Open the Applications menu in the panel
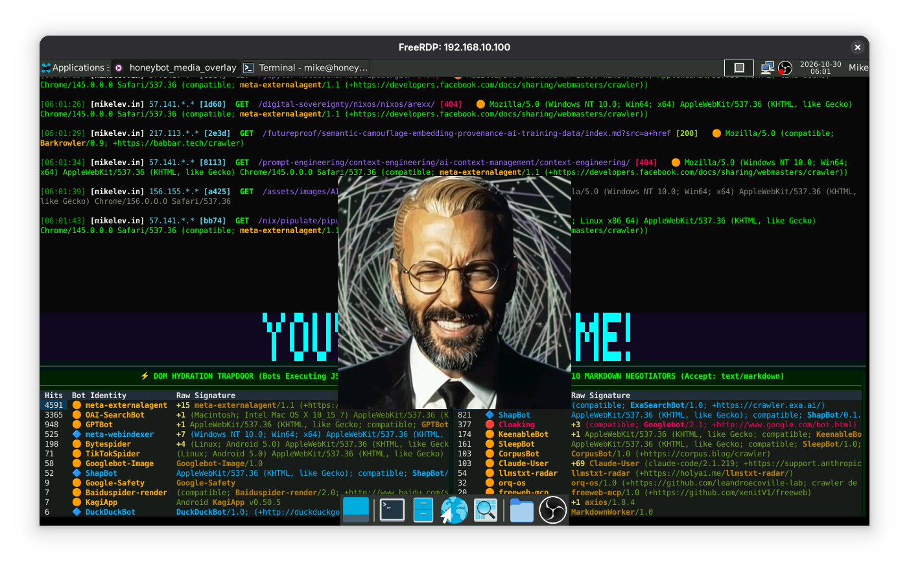 pos(75,67)
